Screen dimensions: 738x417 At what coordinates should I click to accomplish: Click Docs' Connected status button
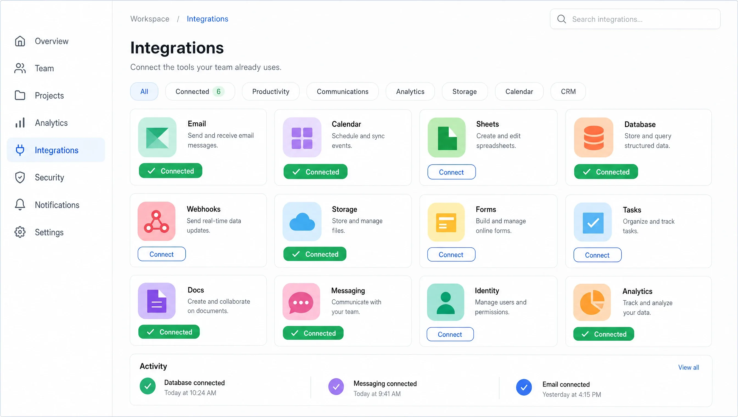click(x=169, y=332)
